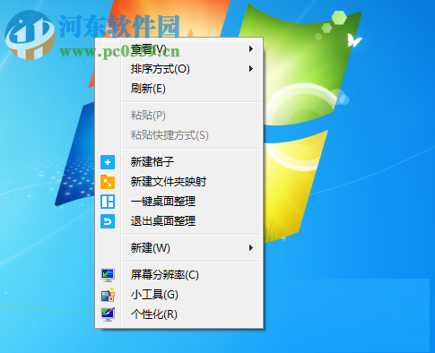Click the desktop gadgets icon
435x353 pixels.
(x=108, y=295)
